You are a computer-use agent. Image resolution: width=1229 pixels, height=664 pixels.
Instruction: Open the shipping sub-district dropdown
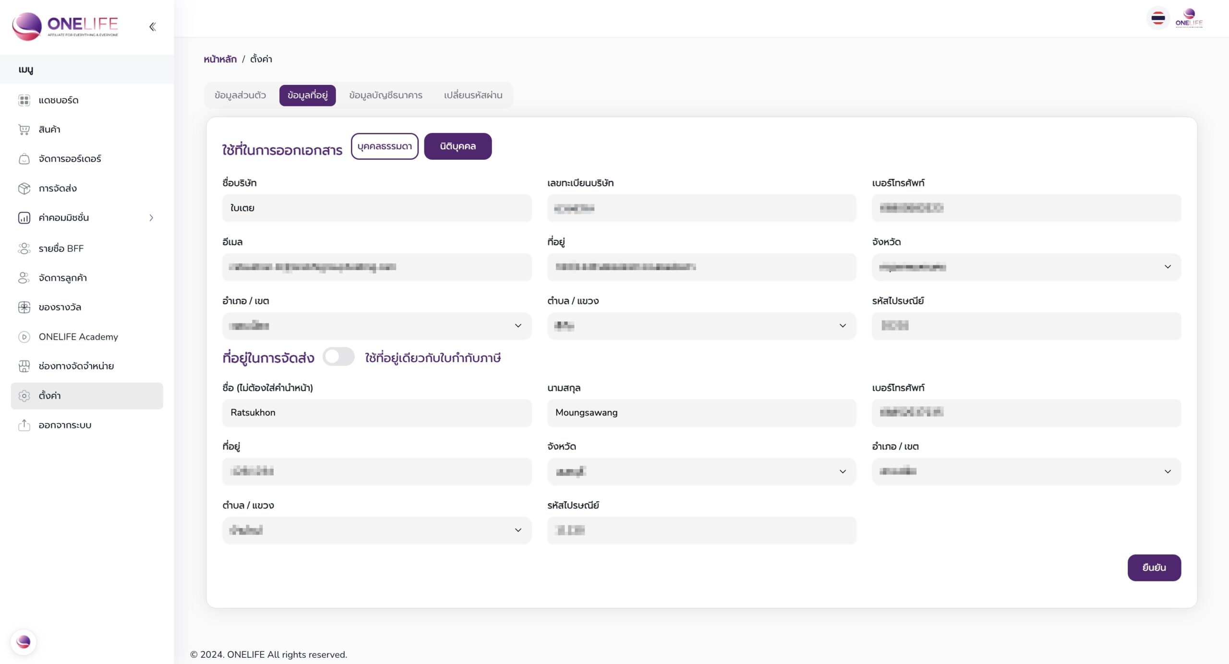click(376, 530)
